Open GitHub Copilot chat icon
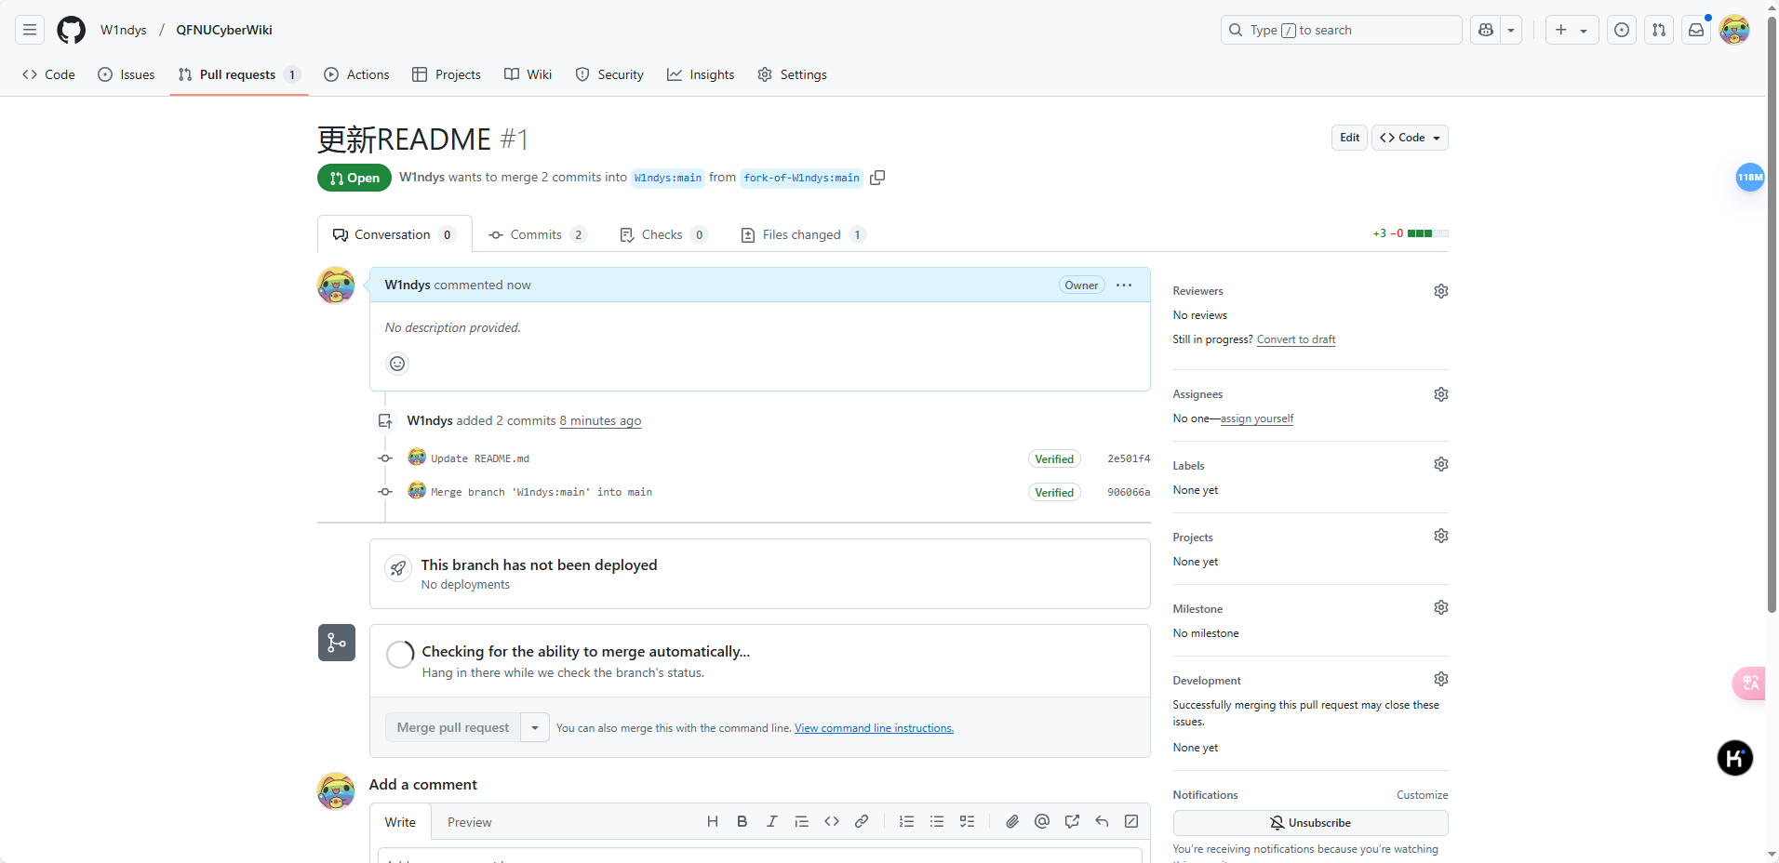This screenshot has width=1779, height=863. click(x=1486, y=30)
